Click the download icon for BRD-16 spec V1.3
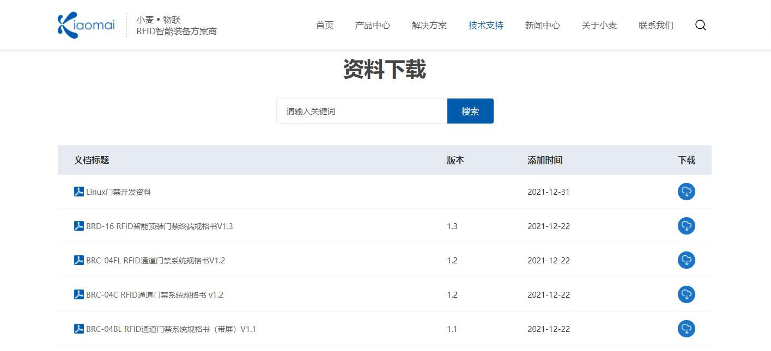The width and height of the screenshot is (771, 351). [686, 226]
